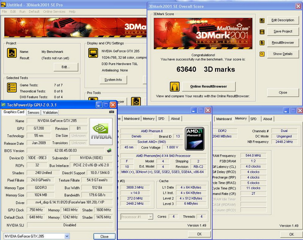Viewport: 303px width, 240px height.
Task: Click the ResultBrowser icon in score window
Action: pyautogui.click(x=262, y=43)
